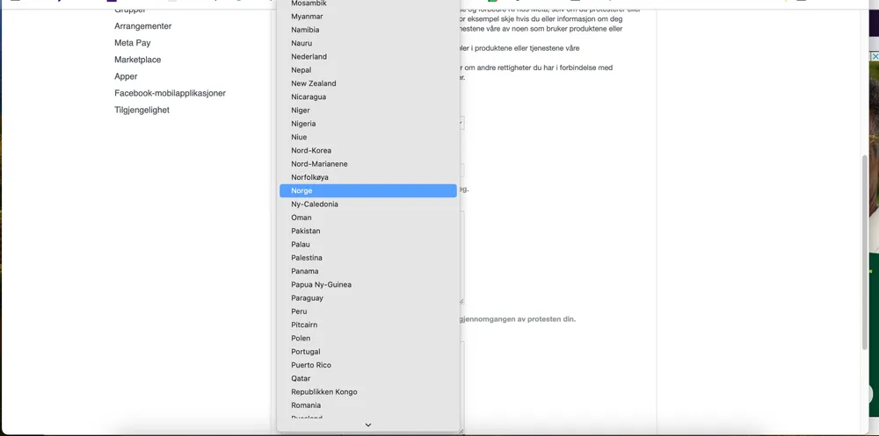Select Qatar from the dropdown

[x=301, y=378]
